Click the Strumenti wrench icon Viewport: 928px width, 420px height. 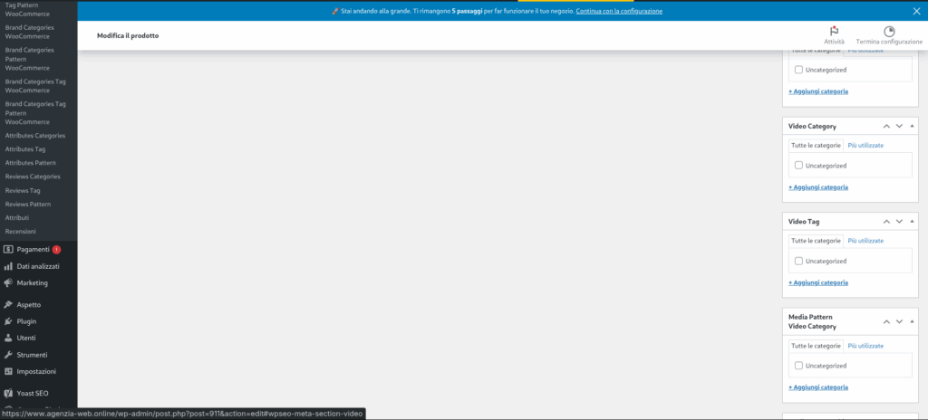(8, 355)
